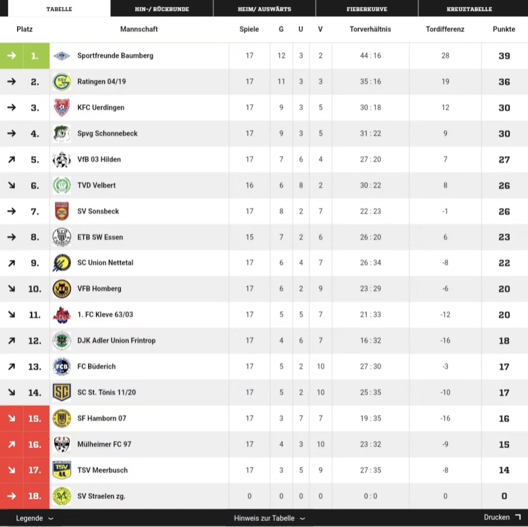Image resolution: width=528 pixels, height=527 pixels.
Task: Open the ETB SW Essen team page
Action: point(100,237)
